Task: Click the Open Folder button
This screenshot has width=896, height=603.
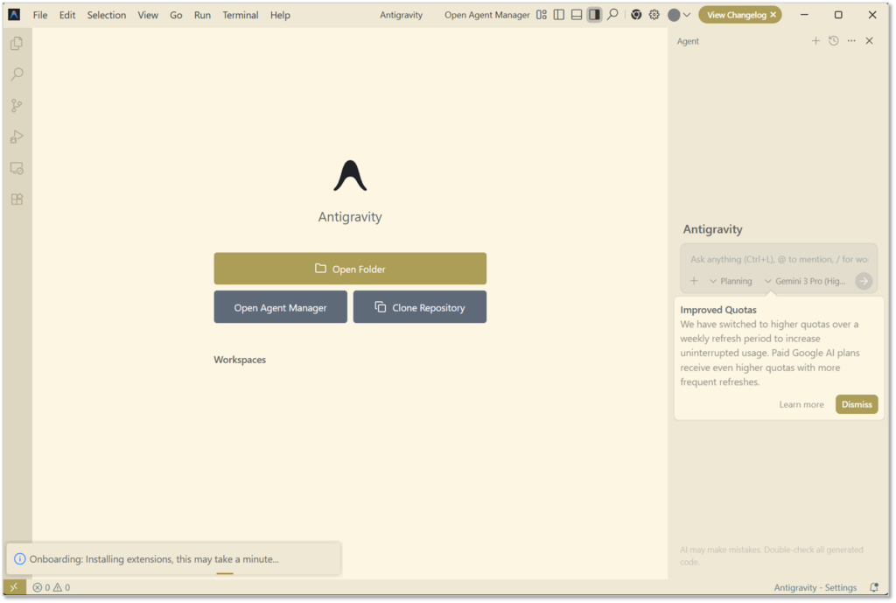Action: pyautogui.click(x=350, y=269)
